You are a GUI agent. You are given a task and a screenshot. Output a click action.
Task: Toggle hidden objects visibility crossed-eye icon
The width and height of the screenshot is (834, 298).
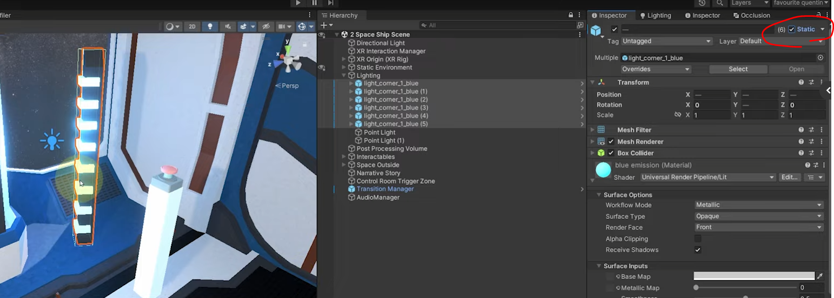pyautogui.click(x=266, y=27)
